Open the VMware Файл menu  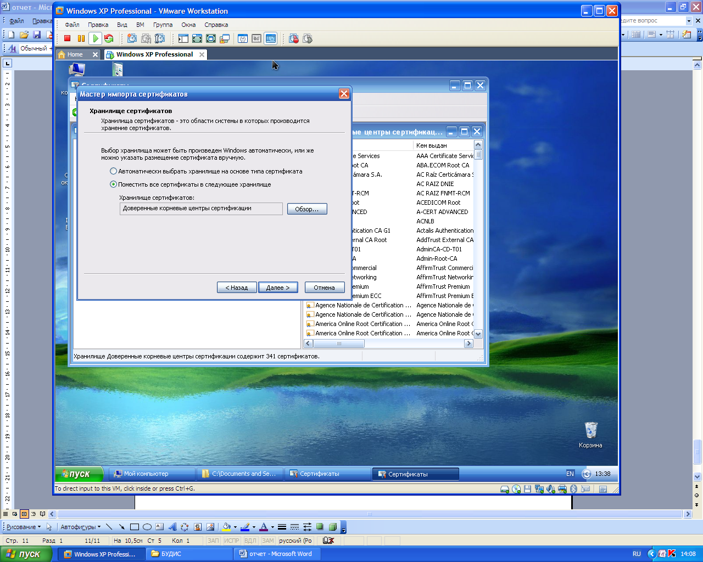(x=72, y=25)
